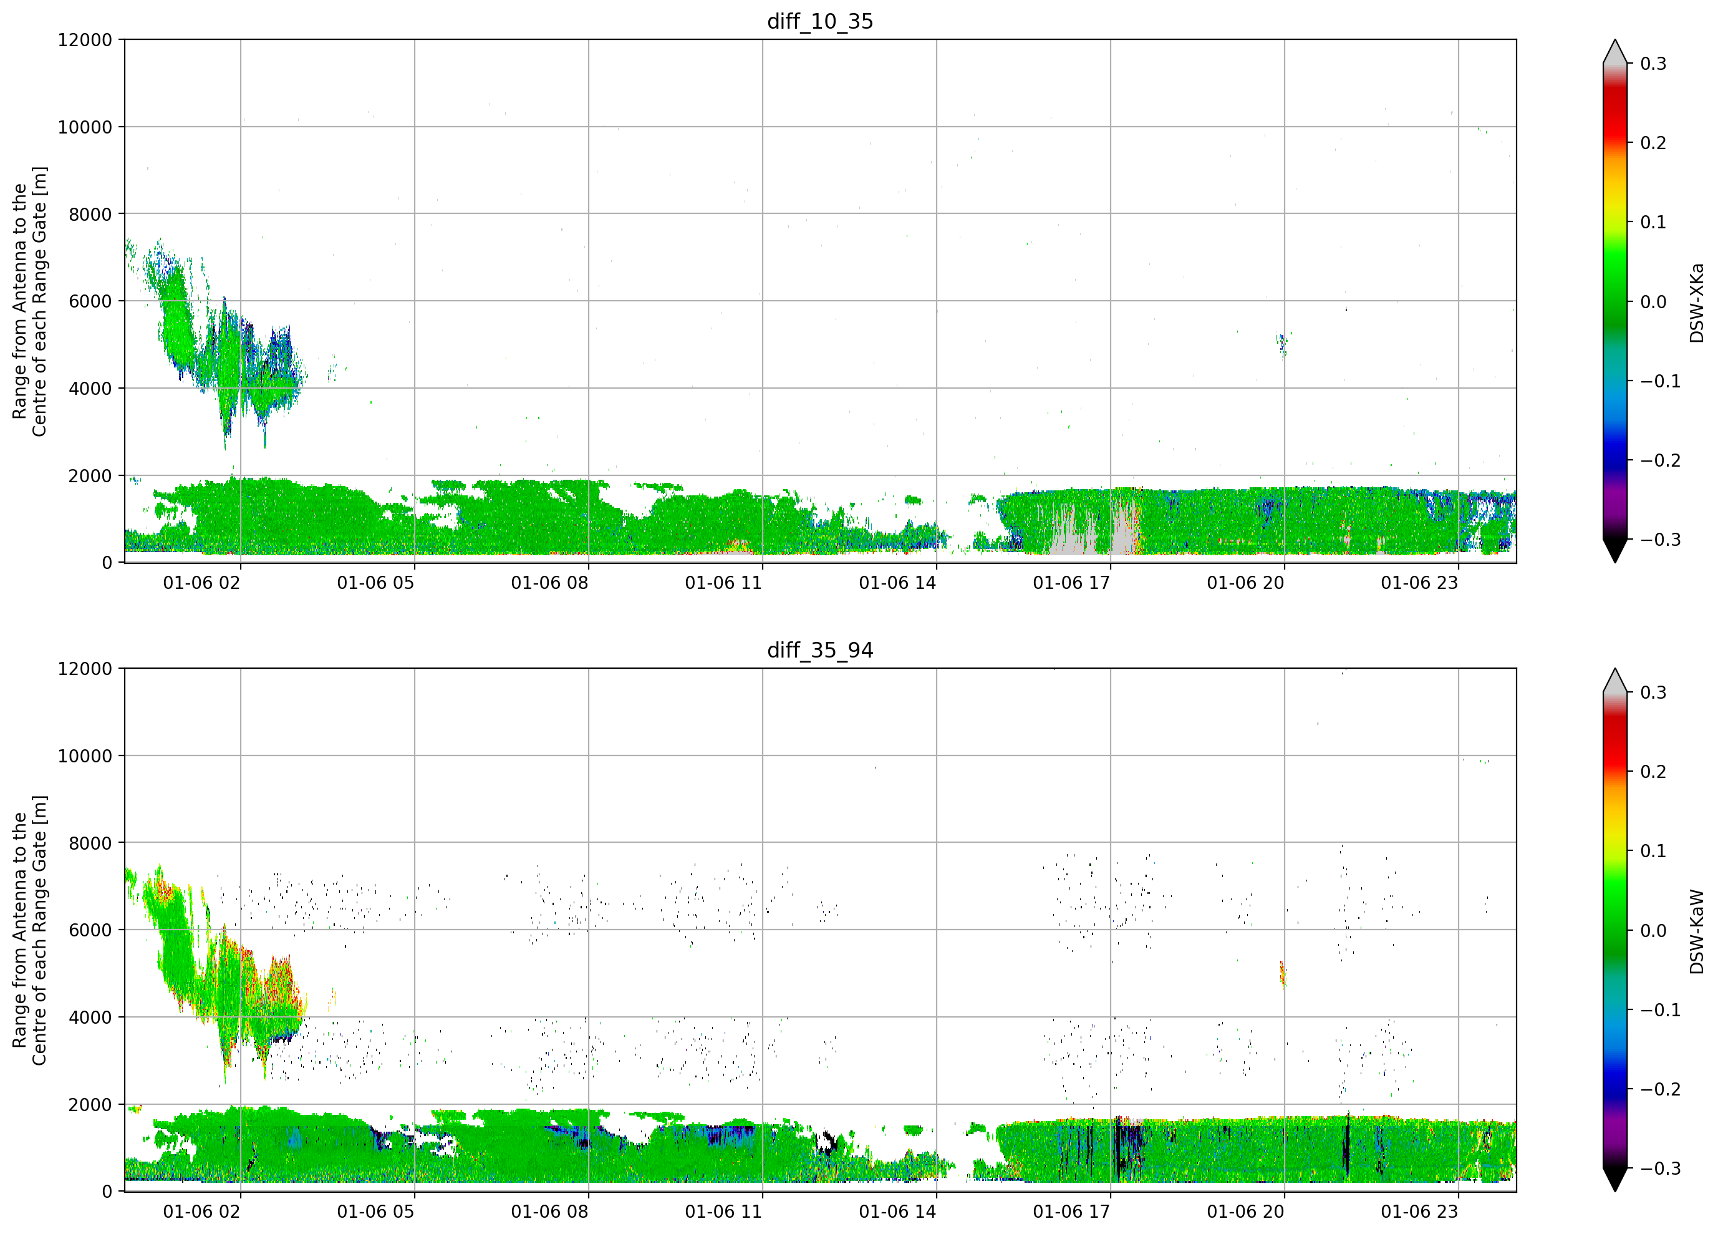Click "01-06 11" tick under the diff_35_94 plot
The image size is (1718, 1234).
click(723, 1212)
